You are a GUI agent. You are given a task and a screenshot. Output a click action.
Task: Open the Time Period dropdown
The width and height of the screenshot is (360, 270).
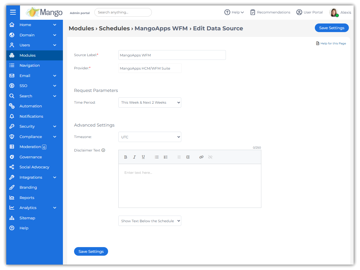click(150, 103)
